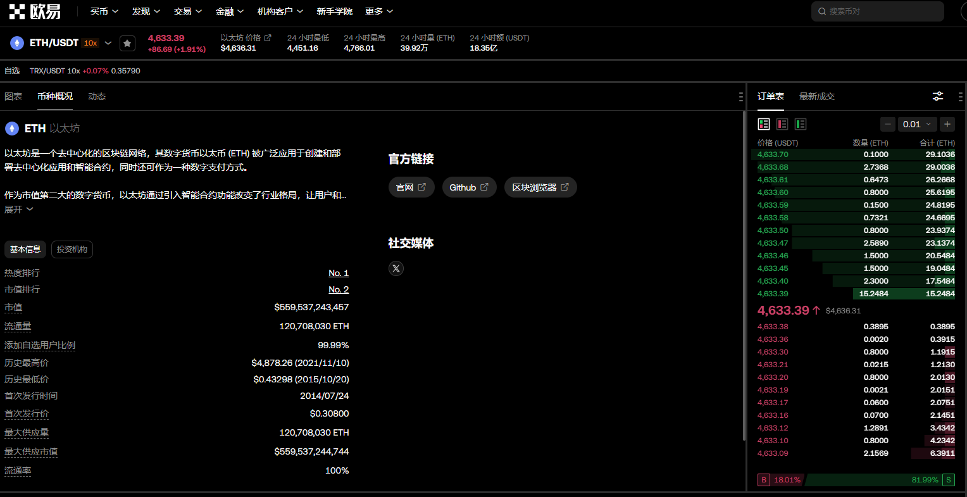967x497 pixels.
Task: Click the 流通量 label
Action: (18, 326)
